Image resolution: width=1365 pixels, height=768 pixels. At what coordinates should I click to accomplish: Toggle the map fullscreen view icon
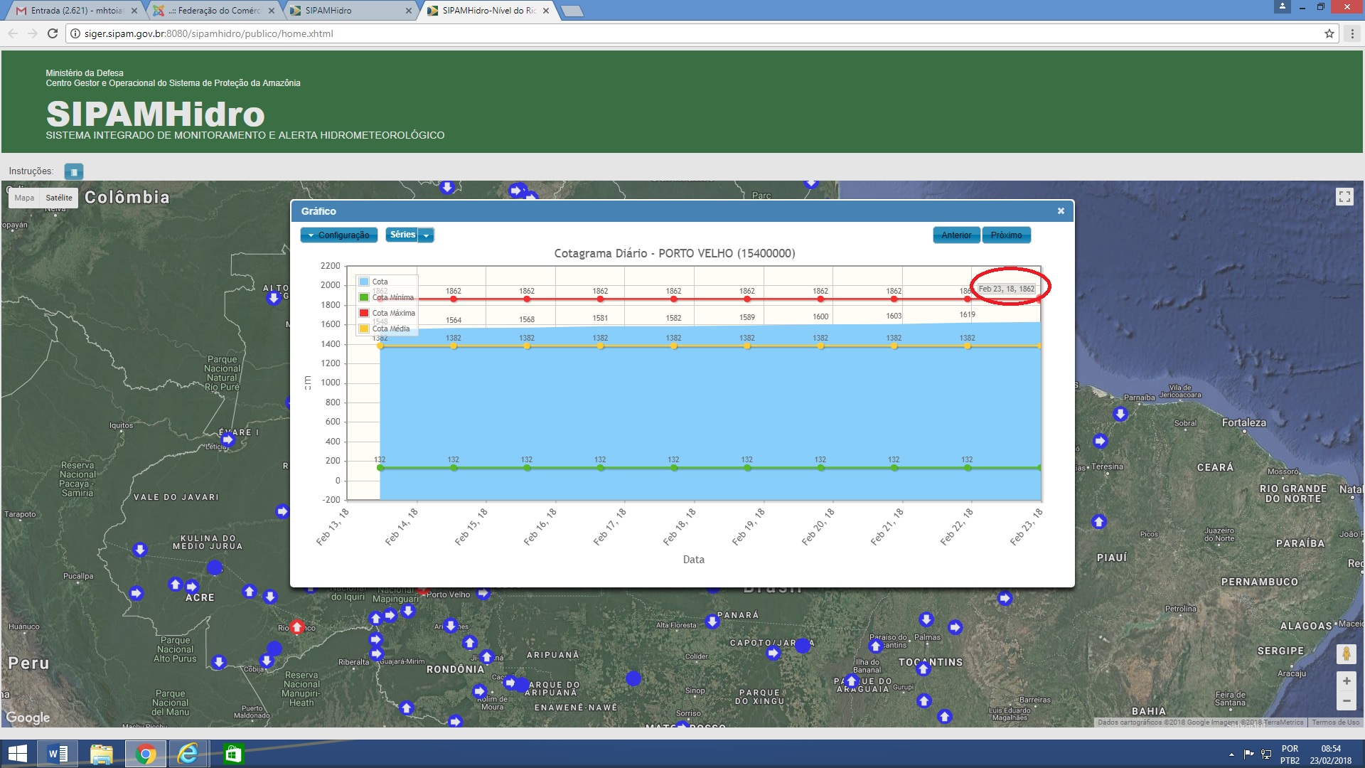point(1344,197)
